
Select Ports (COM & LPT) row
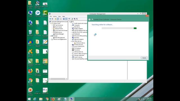pos(79,47)
